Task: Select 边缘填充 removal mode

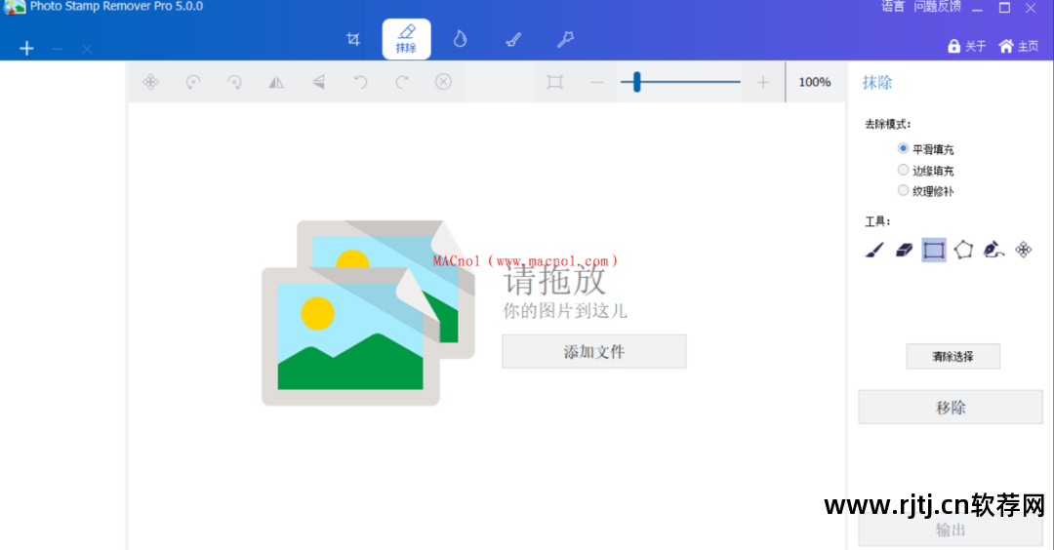Action: 925,171
